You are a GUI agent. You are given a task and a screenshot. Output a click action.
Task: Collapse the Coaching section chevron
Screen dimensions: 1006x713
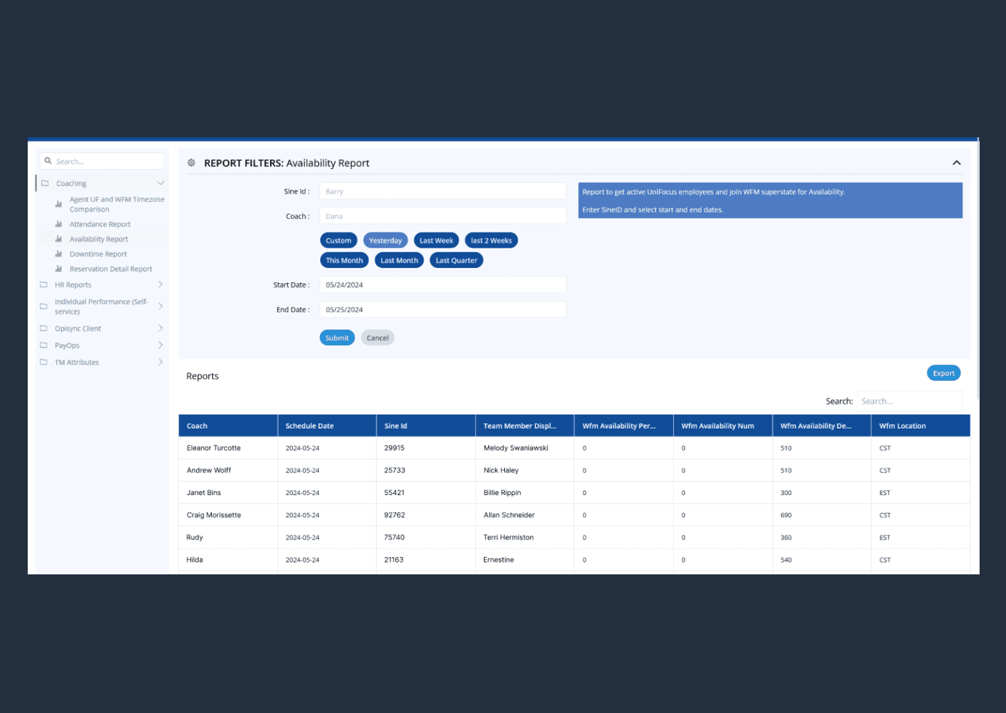(160, 184)
